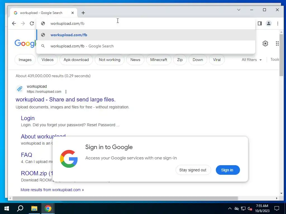The height and width of the screenshot is (214, 286).
Task: Click the horizontal scrollbar thumb
Action: (125, 198)
